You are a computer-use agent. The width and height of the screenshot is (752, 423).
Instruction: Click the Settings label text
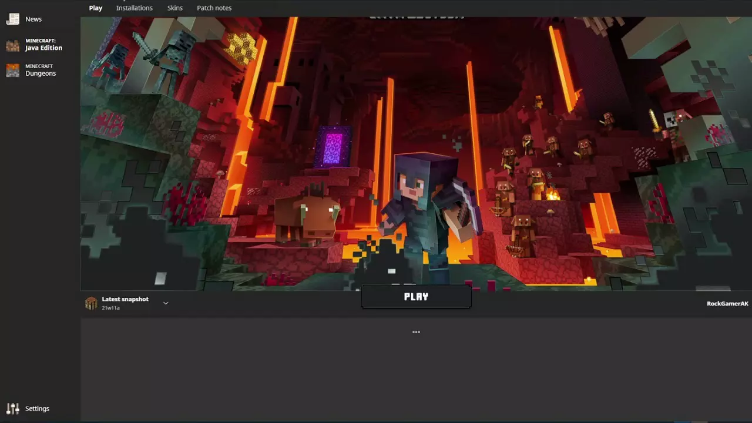pos(37,408)
